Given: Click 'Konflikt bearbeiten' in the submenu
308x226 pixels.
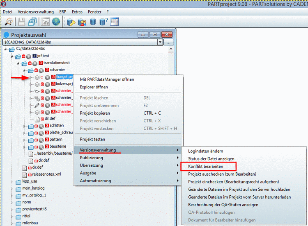Looking at the screenshot, I should pyautogui.click(x=205, y=167).
